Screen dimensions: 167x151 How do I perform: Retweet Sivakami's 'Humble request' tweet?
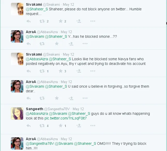coord(42,21)
